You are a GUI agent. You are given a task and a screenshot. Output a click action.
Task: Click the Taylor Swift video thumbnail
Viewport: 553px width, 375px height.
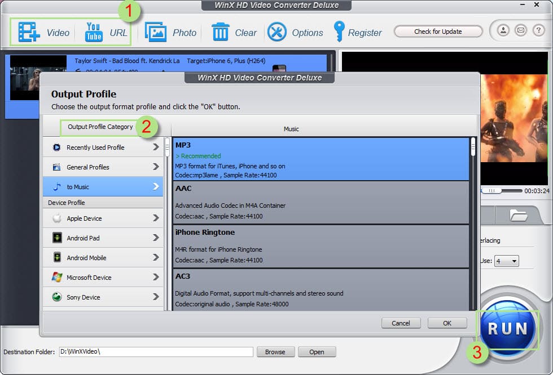[x=25, y=77]
